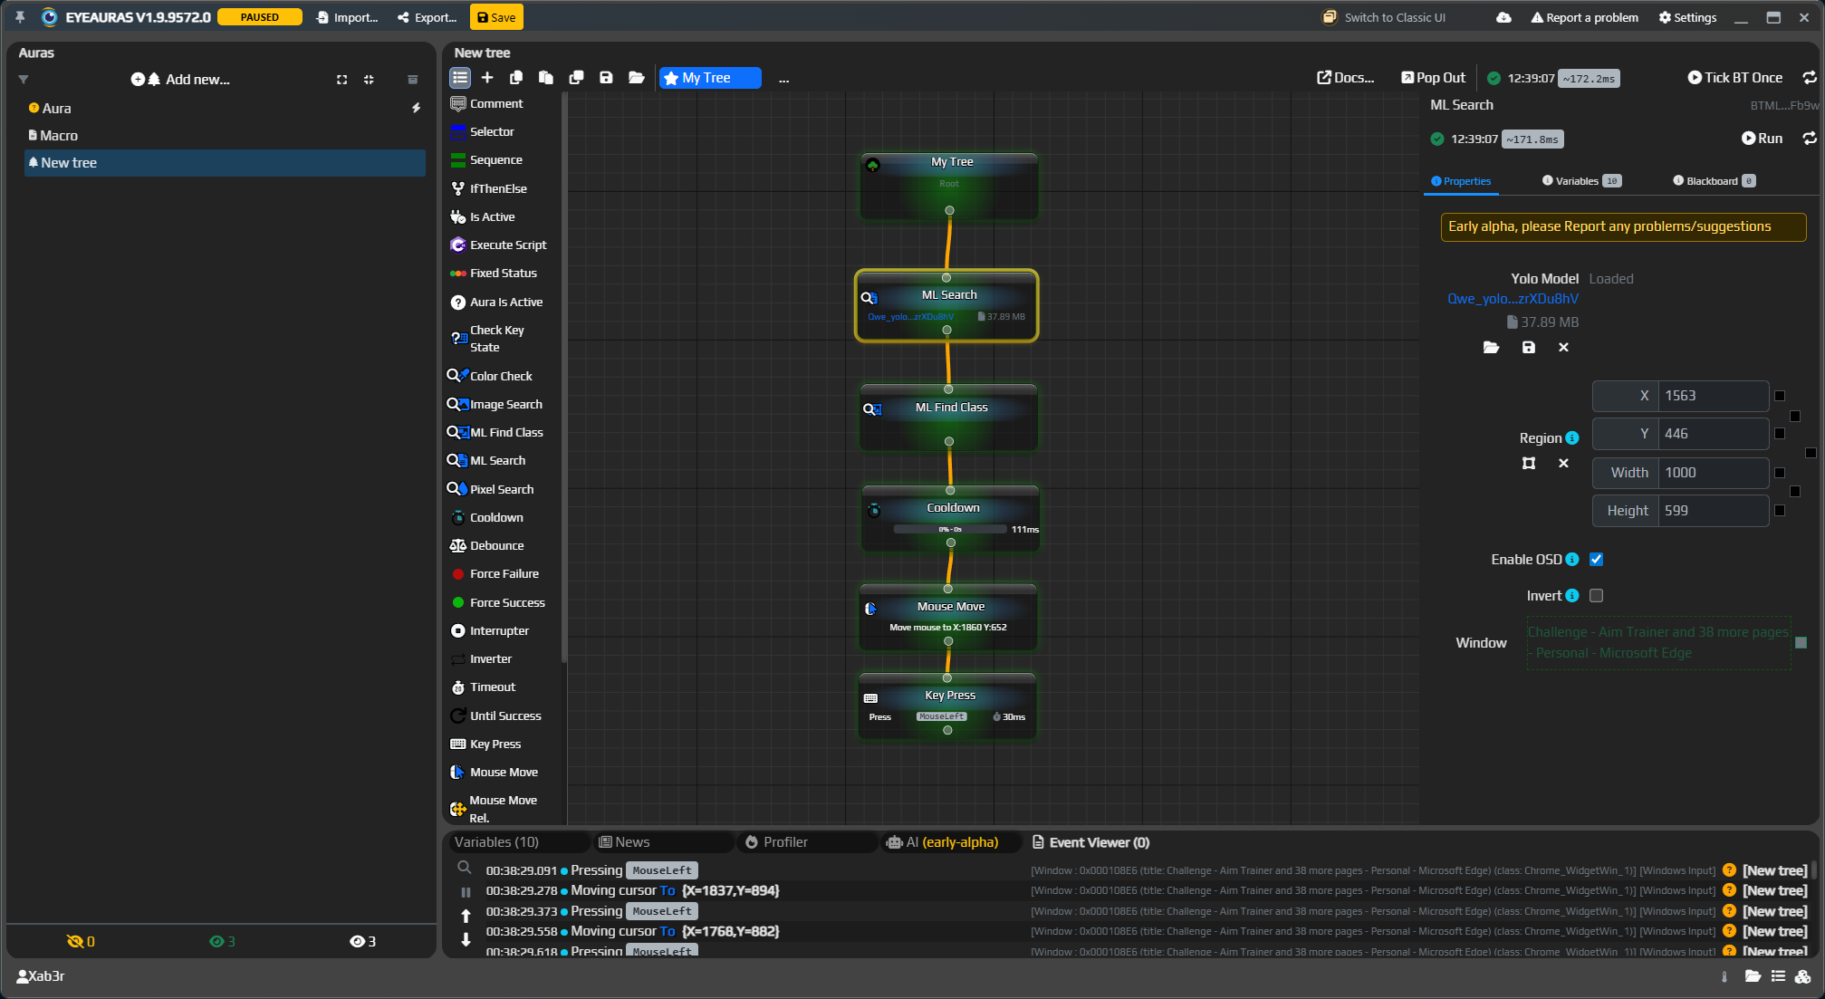The image size is (1825, 999).
Task: Click the Pop Out button
Action: pyautogui.click(x=1433, y=78)
